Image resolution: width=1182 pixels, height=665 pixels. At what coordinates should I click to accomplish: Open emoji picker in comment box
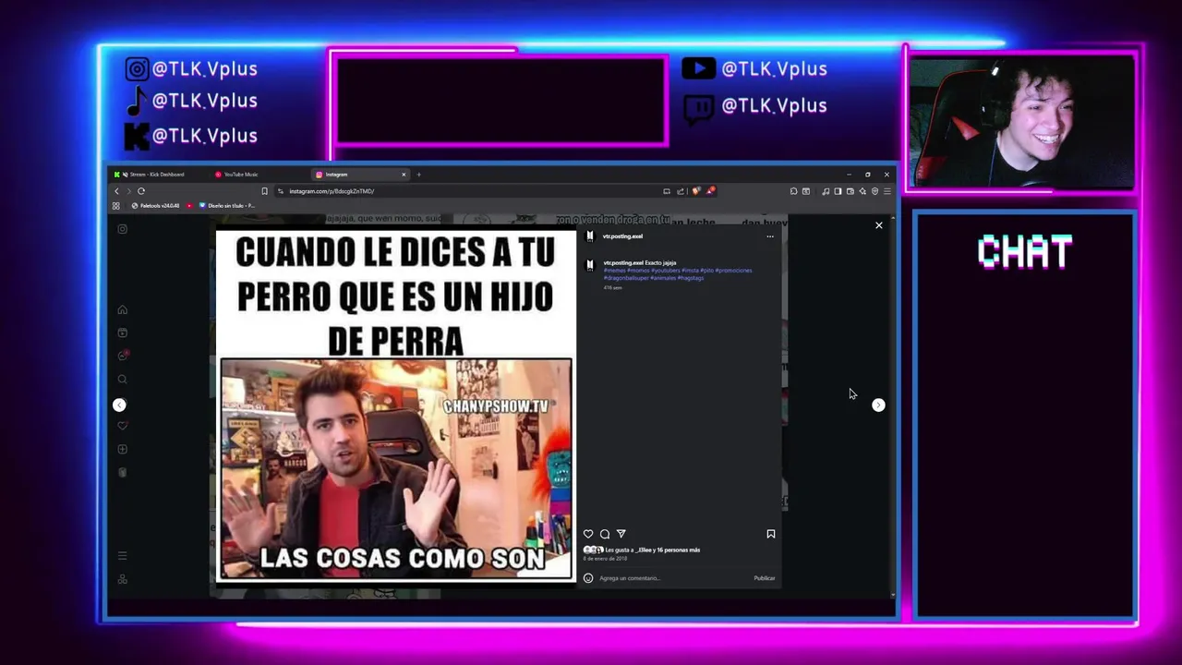point(588,578)
